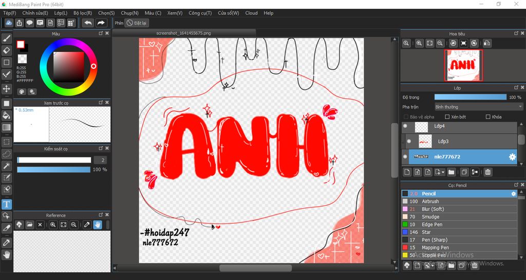Viewport: 526px width, 280px height.
Task: Select the Smudge brush
Action: click(x=459, y=217)
